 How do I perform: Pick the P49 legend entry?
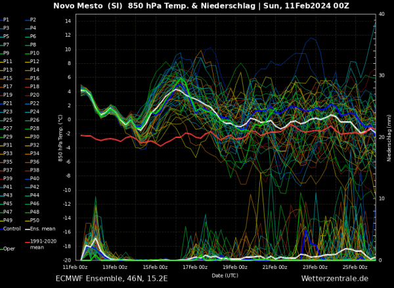point(6,220)
